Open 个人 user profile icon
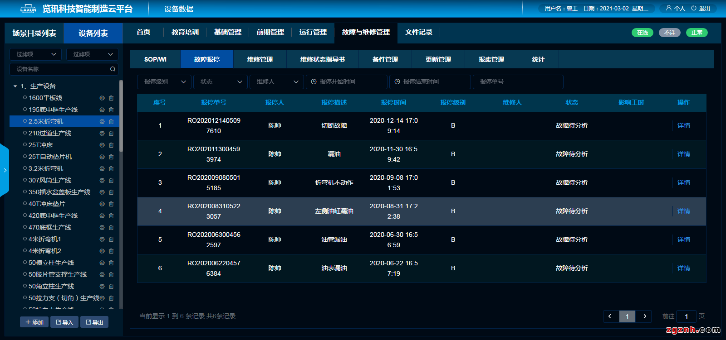The width and height of the screenshot is (726, 340). point(668,8)
